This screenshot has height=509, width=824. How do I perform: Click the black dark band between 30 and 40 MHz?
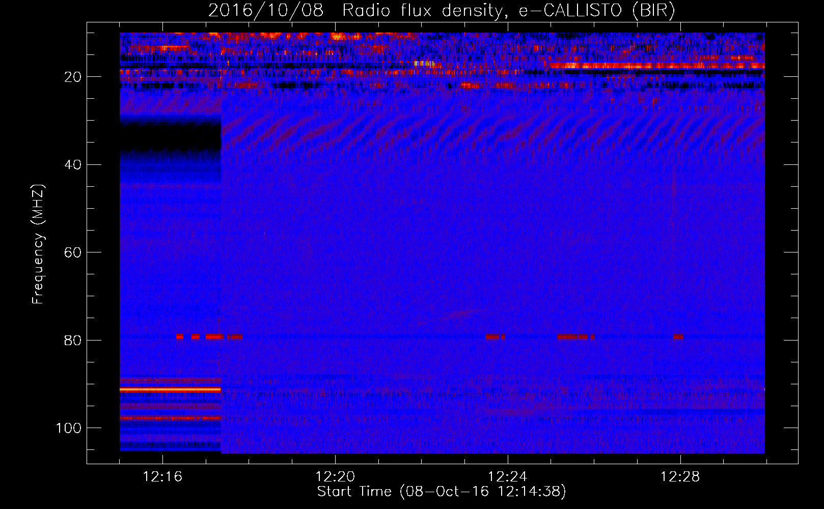[x=170, y=137]
